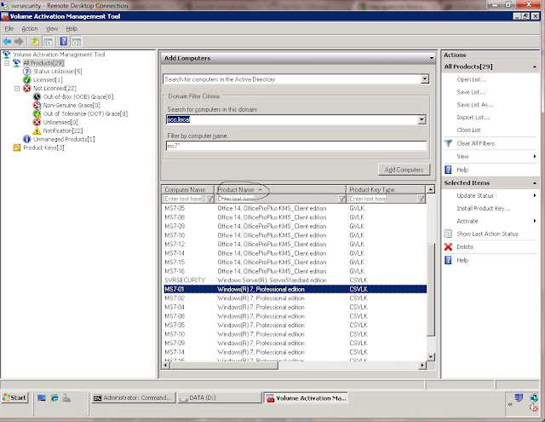Image resolution: width=545 pixels, height=422 pixels.
Task: Select Unmanaged Products info icon
Action: point(27,139)
